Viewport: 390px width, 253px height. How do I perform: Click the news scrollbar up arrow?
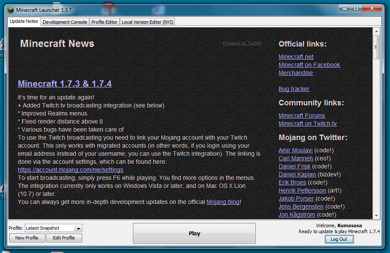click(376, 31)
